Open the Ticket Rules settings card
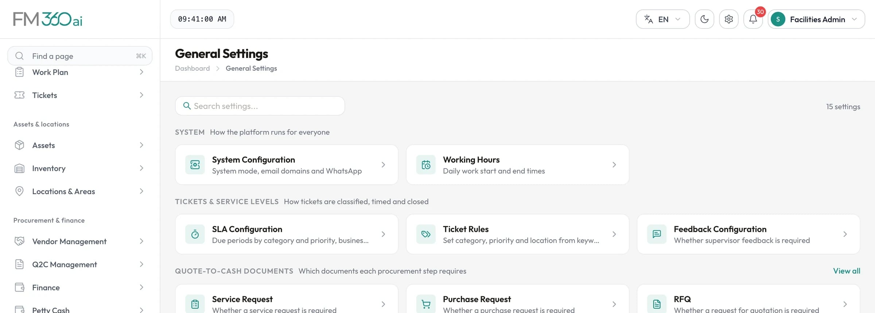The image size is (875, 313). 517,234
